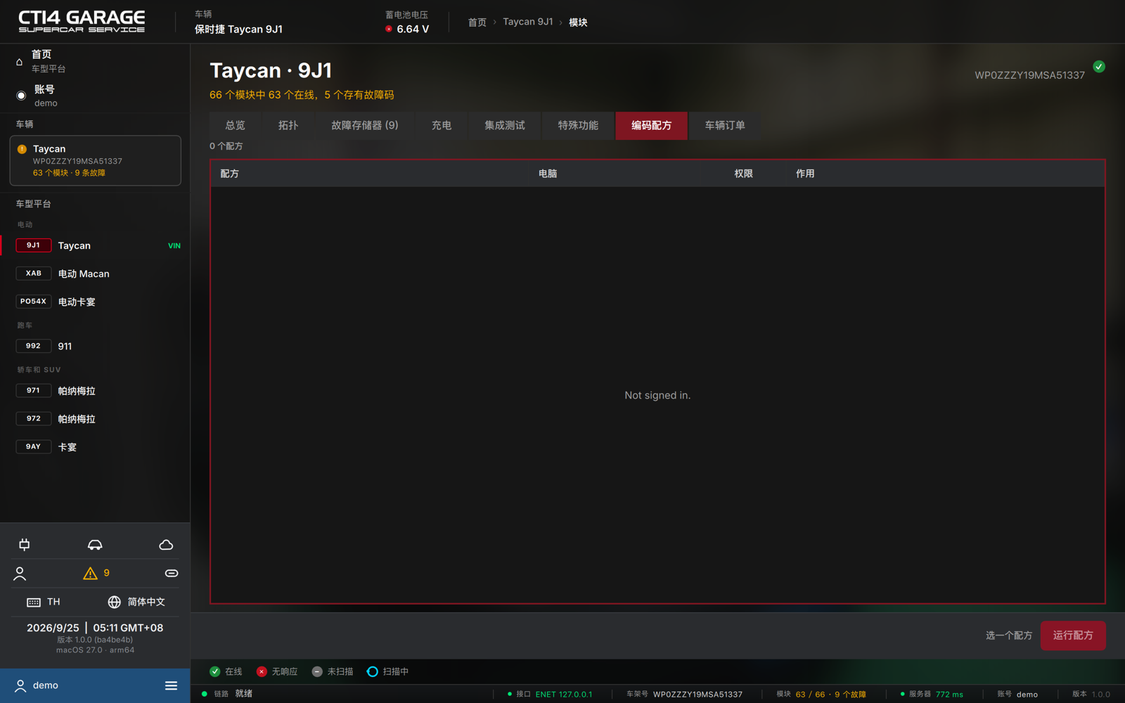This screenshot has height=703, width=1125.
Task: Click the green VIN label beside Taycan
Action: pos(174,246)
